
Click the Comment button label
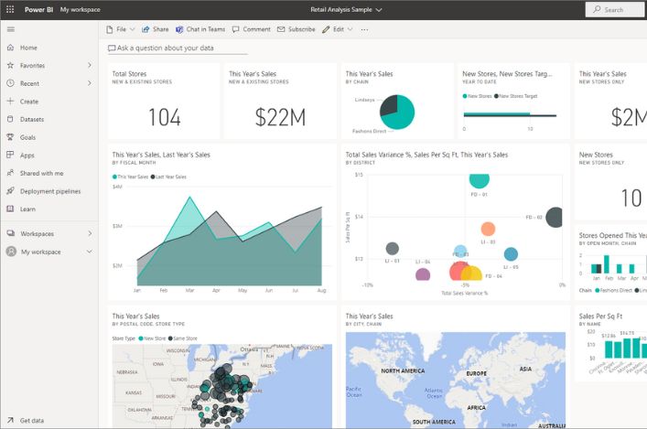coord(256,29)
